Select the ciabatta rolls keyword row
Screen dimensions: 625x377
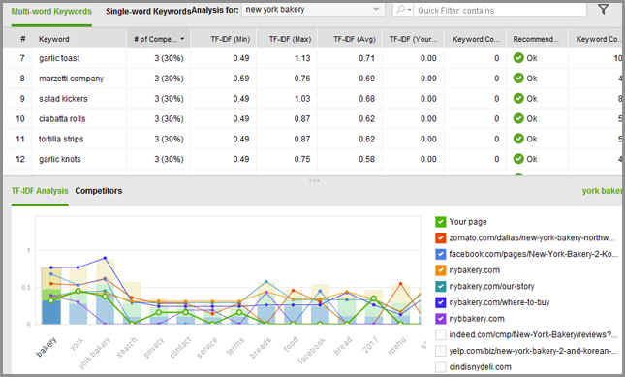(x=312, y=119)
